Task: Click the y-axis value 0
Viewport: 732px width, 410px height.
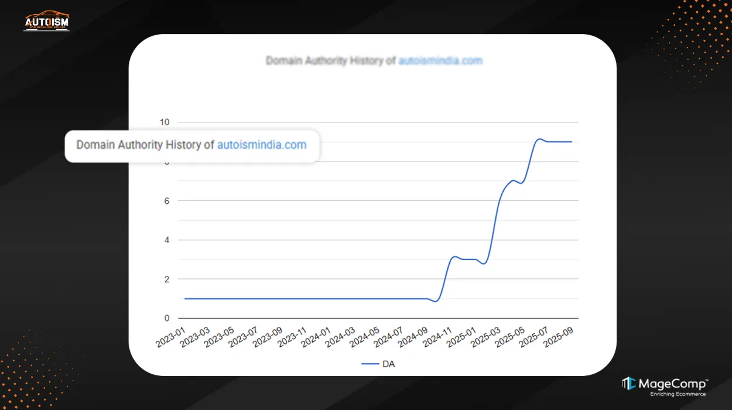Action: [166, 319]
